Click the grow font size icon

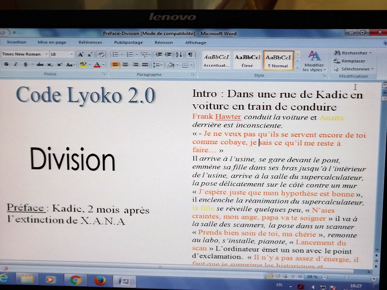pyautogui.click(x=81, y=55)
